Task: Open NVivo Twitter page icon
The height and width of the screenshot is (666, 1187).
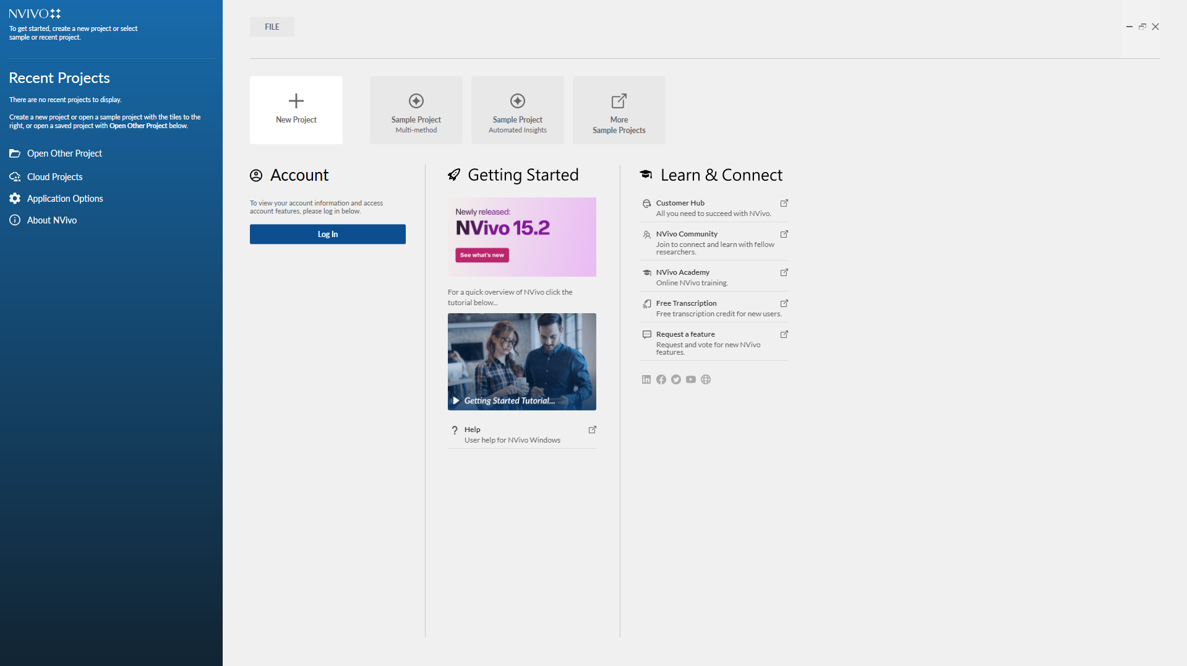Action: (x=676, y=379)
